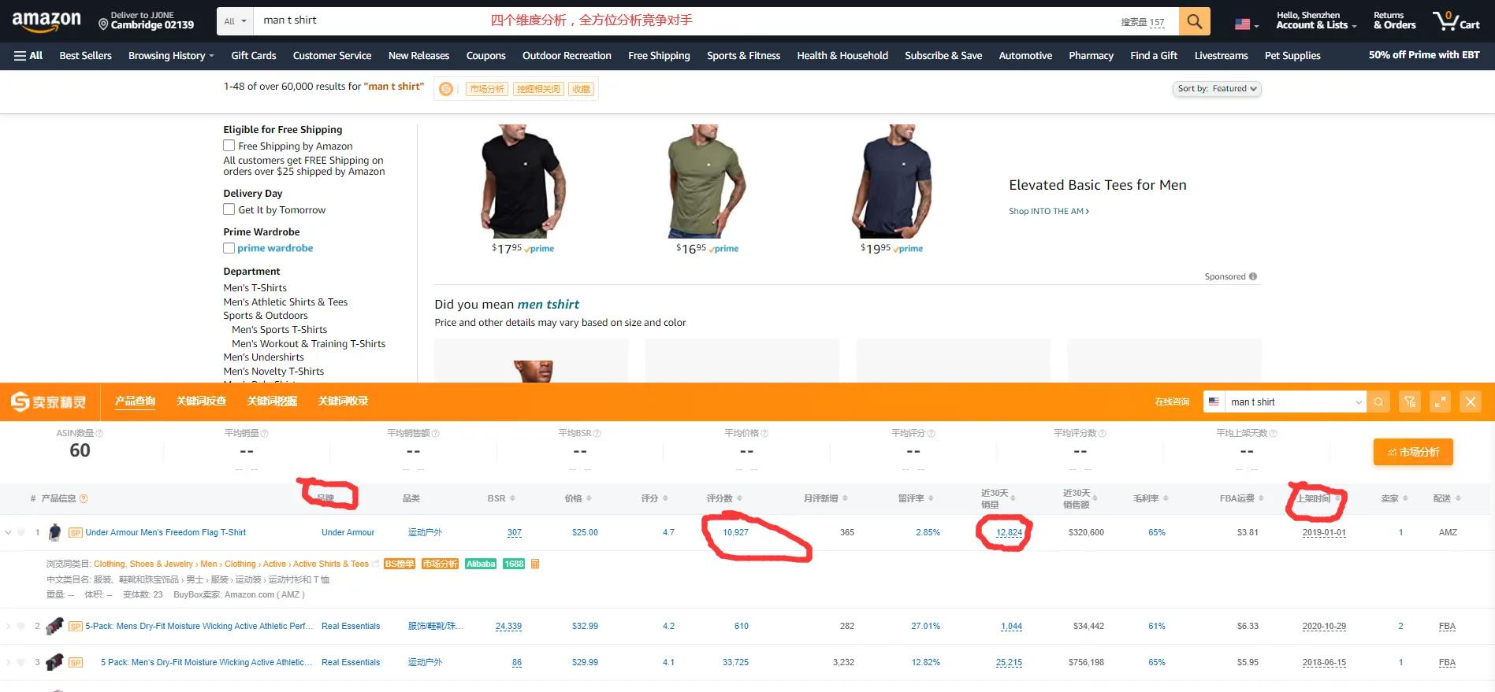This screenshot has height=692, width=1495.
Task: Check Free Shipping by Amazon
Action: pos(229,146)
